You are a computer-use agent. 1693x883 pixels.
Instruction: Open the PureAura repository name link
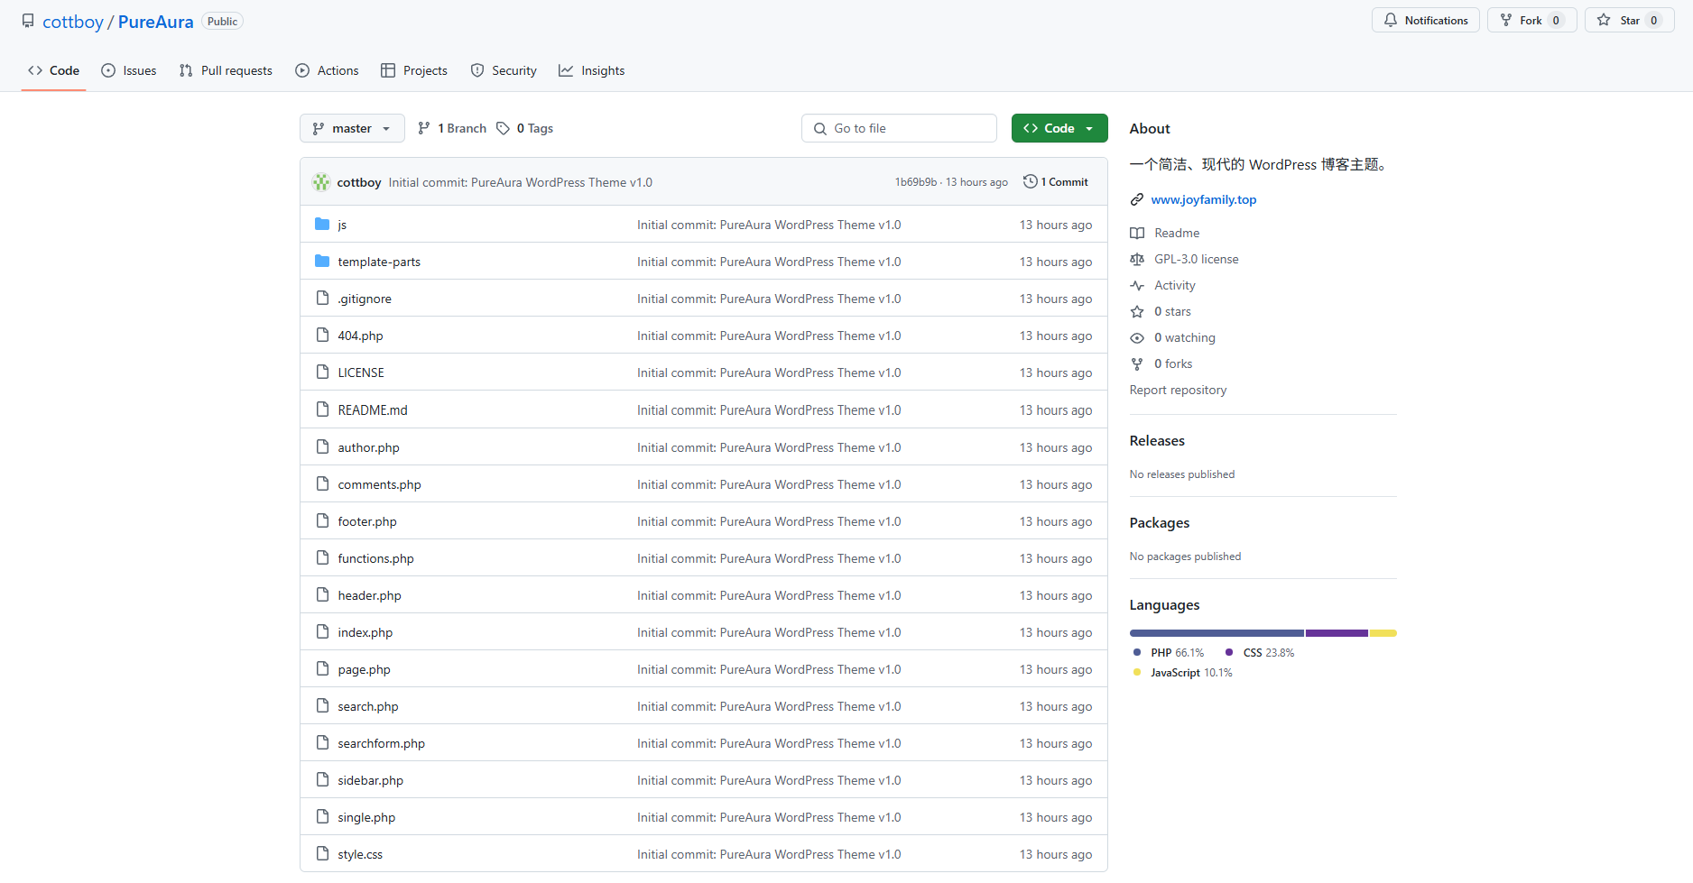pos(155,22)
